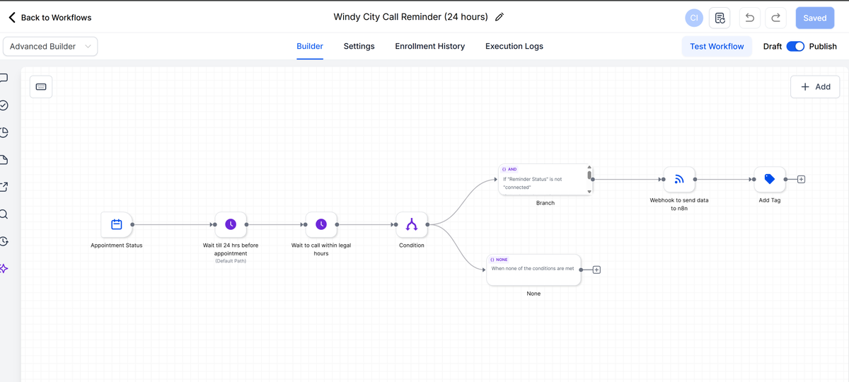The width and height of the screenshot is (849, 382).
Task: Click the Draft label
Action: coord(772,47)
